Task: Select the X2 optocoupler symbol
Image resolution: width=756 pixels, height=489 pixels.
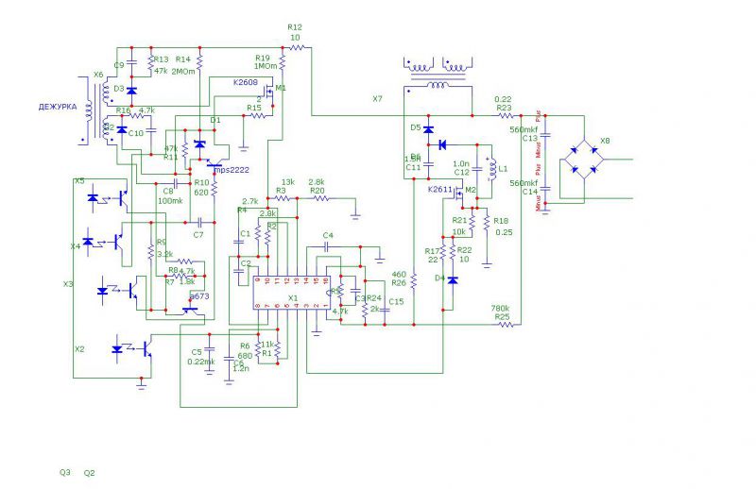Action: coord(130,348)
